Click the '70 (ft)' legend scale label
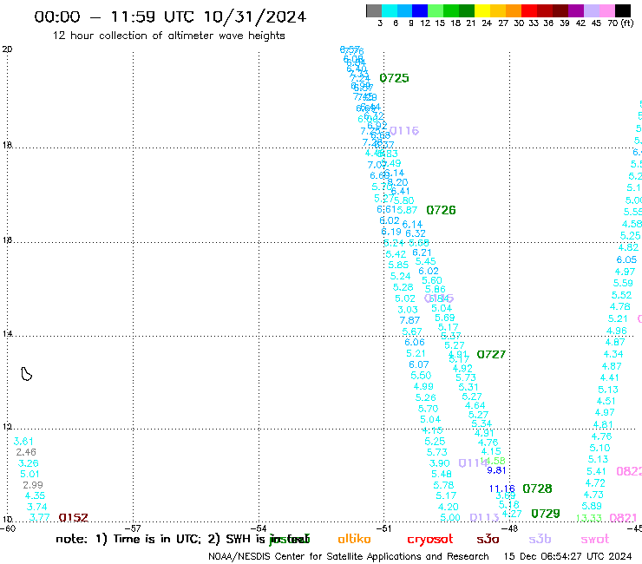 pos(620,23)
